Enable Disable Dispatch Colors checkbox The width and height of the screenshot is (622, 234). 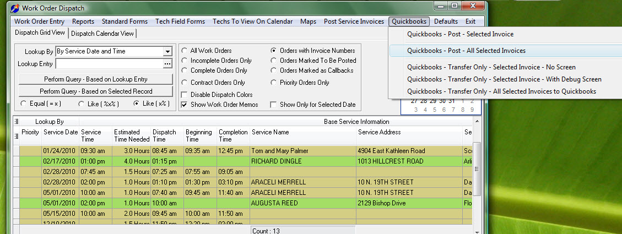[185, 95]
